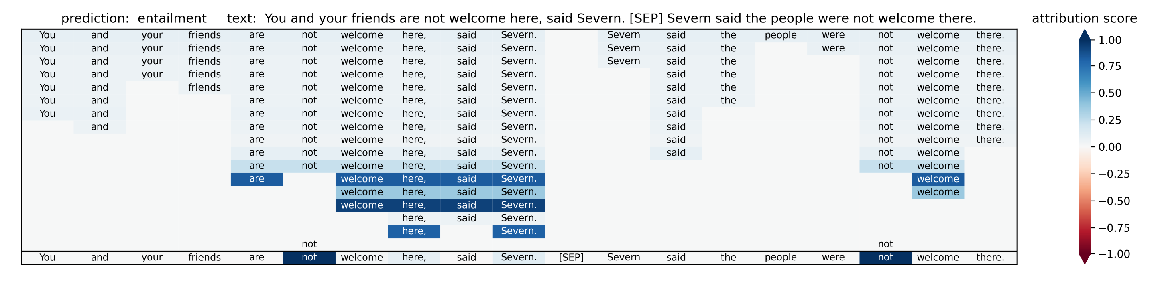Image resolution: width=1160 pixels, height=290 pixels.
Task: Click the dark blue 'not' cell before the bottom row's final 'welcome'
Action: click(x=885, y=257)
